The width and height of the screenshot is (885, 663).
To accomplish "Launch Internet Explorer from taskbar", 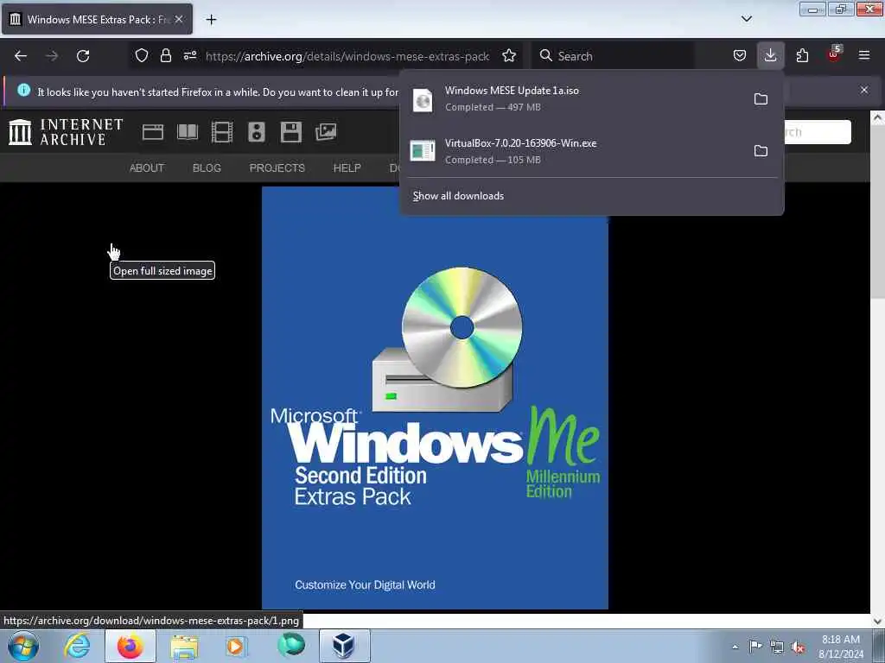I will click(77, 646).
